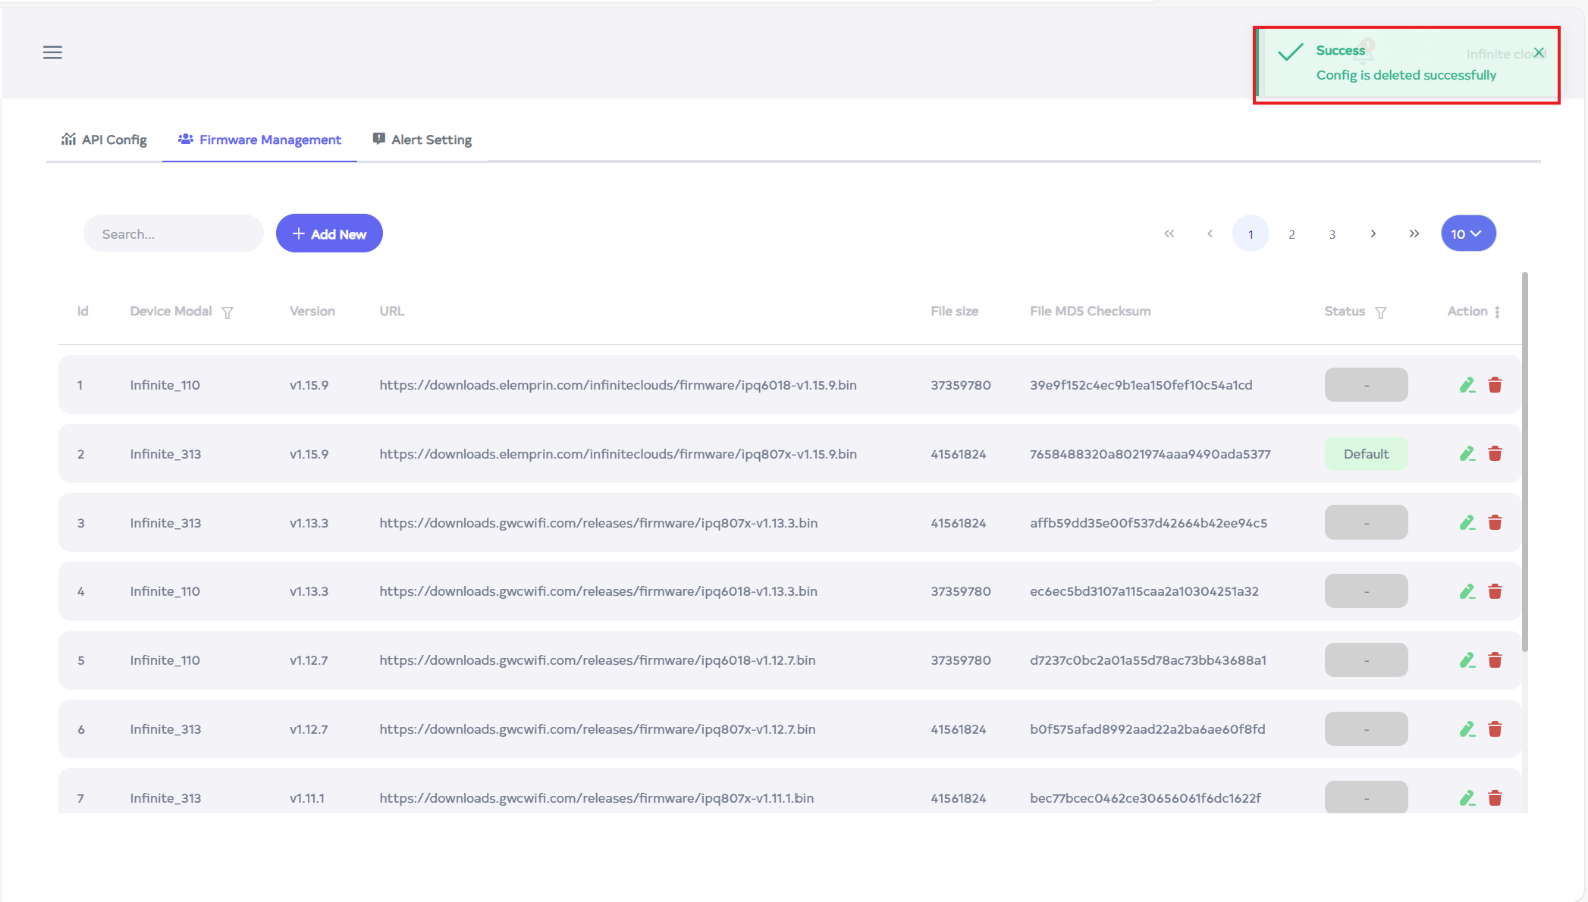Open the hamburger sidebar menu
Viewport: 1588px width, 902px height.
[52, 52]
